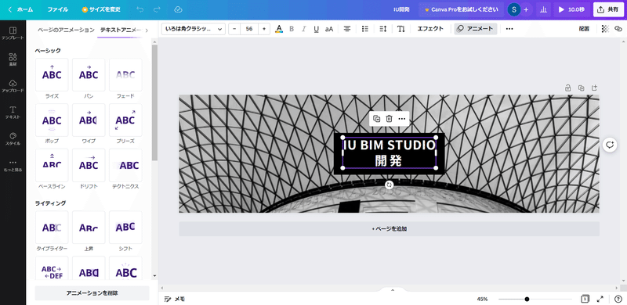Expand animation tabs with right chevron
The image size is (627, 305).
147,30
